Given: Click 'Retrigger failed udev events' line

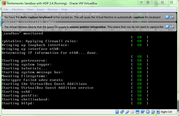Looking at the screenshot, I should (32, 80).
